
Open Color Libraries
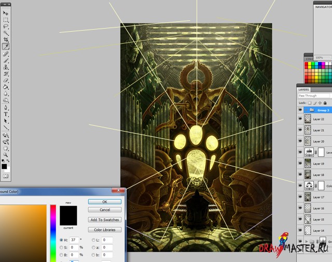pyautogui.click(x=105, y=230)
